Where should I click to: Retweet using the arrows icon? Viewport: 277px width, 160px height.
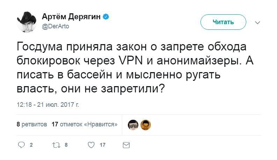point(56,145)
